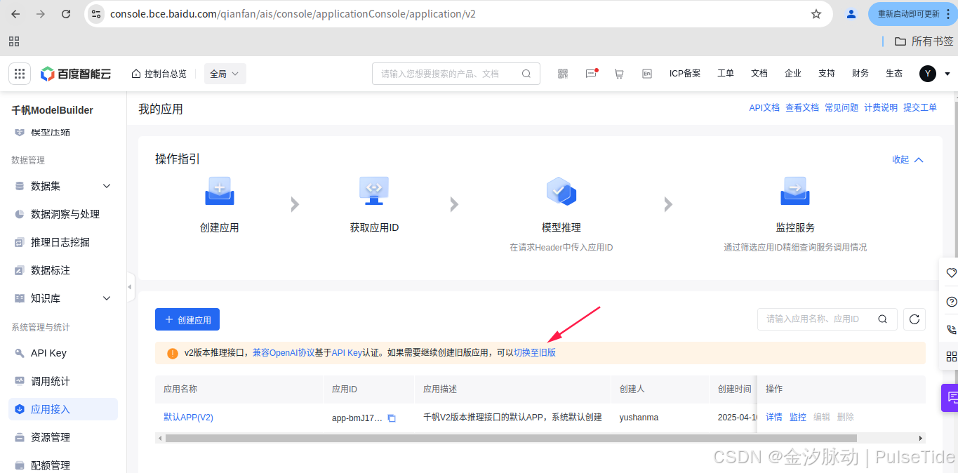Open the shopping cart icon
Viewport: 958px width, 473px height.
[619, 74]
